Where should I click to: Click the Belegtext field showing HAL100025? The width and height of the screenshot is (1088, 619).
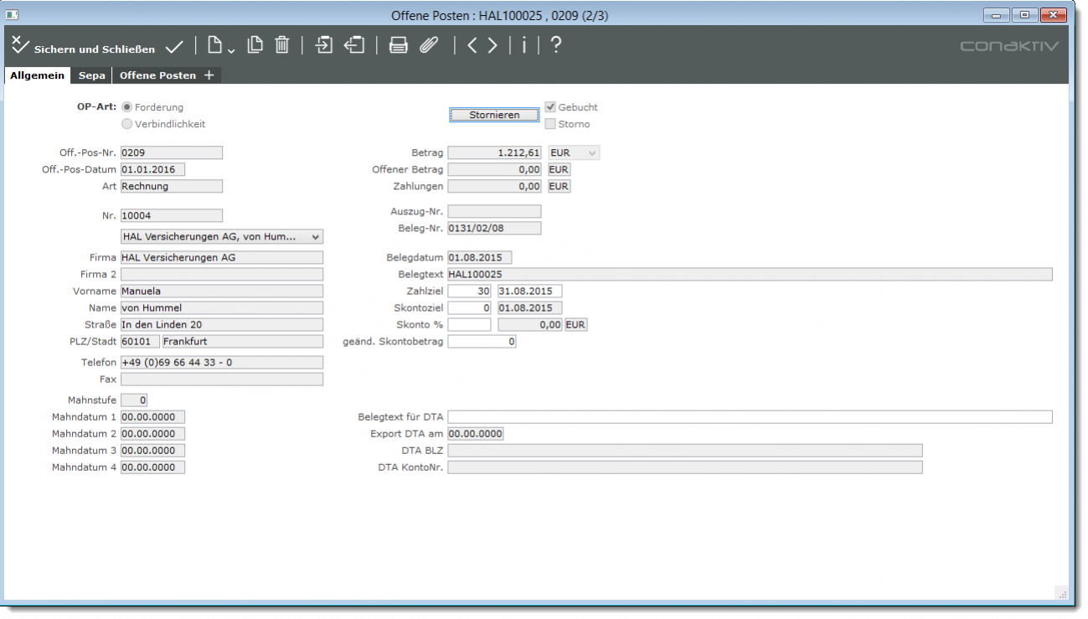coord(750,275)
